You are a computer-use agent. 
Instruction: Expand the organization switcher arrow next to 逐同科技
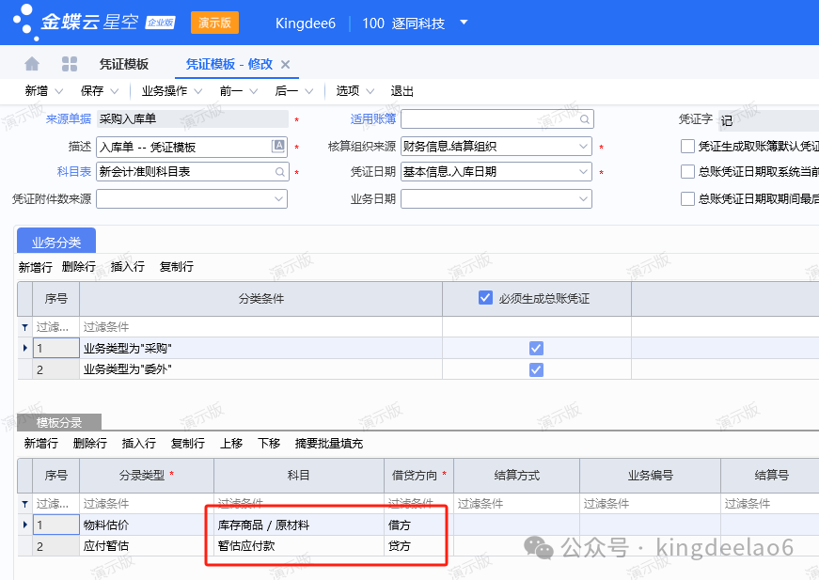coord(464,23)
